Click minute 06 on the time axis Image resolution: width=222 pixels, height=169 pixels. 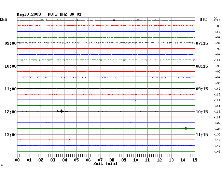(x=88, y=160)
